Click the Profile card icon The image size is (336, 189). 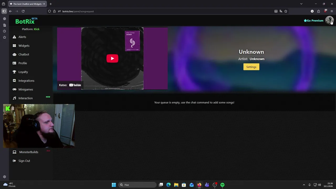click(x=14, y=63)
